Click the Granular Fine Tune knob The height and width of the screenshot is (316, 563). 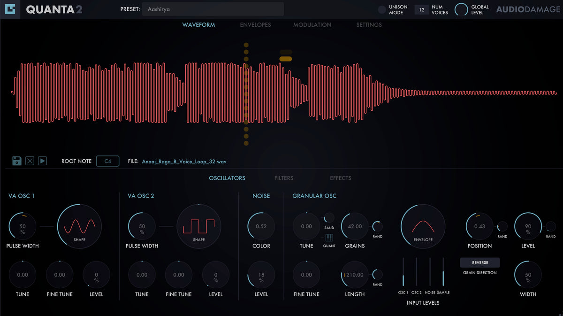click(306, 275)
